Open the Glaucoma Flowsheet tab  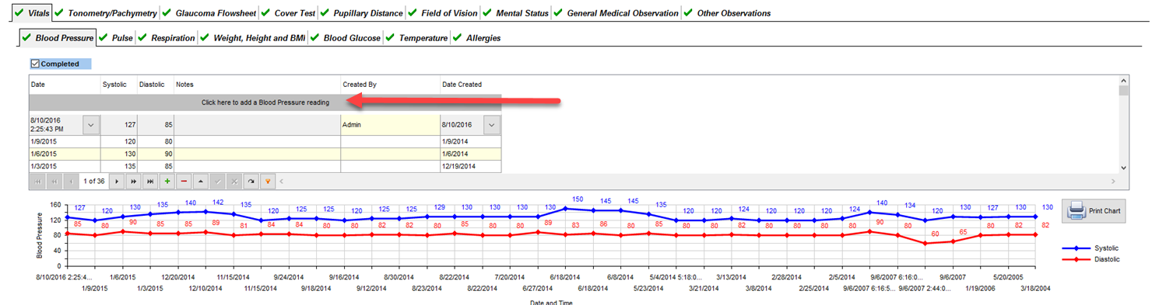(x=209, y=13)
